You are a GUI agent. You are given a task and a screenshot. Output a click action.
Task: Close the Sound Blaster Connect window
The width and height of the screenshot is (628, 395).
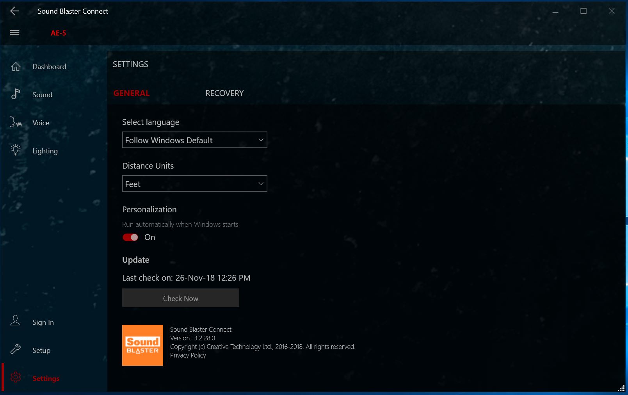pyautogui.click(x=612, y=11)
